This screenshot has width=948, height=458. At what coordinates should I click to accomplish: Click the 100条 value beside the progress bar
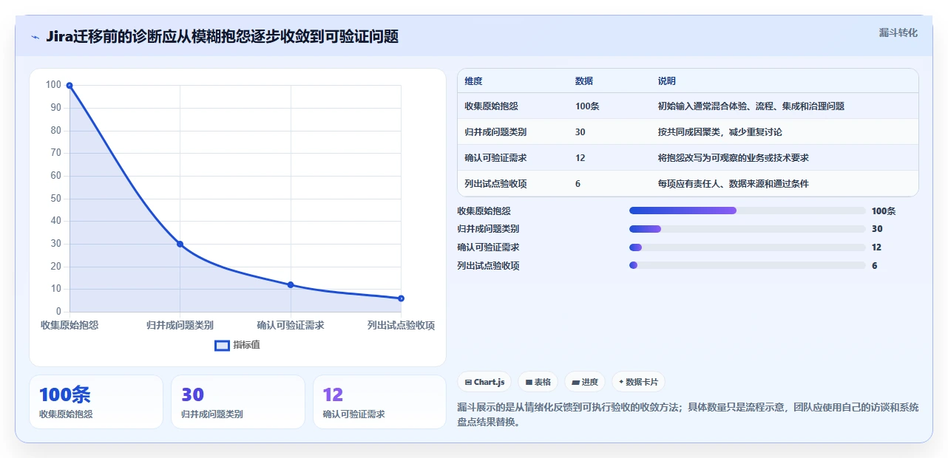(884, 211)
